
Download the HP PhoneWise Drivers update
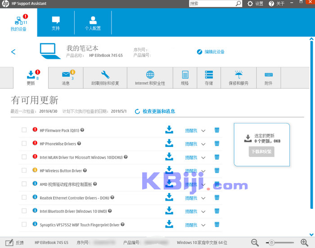point(169,143)
